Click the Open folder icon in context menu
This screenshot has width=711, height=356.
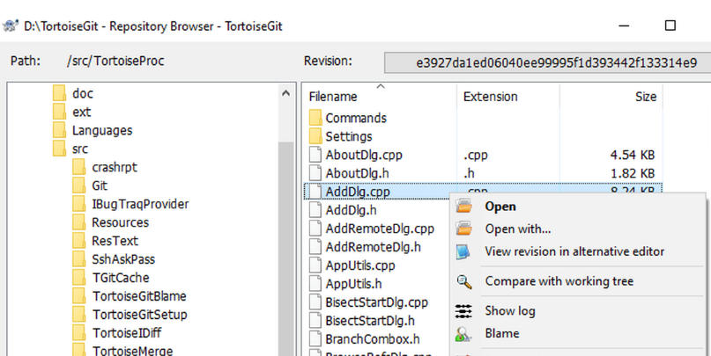(464, 207)
